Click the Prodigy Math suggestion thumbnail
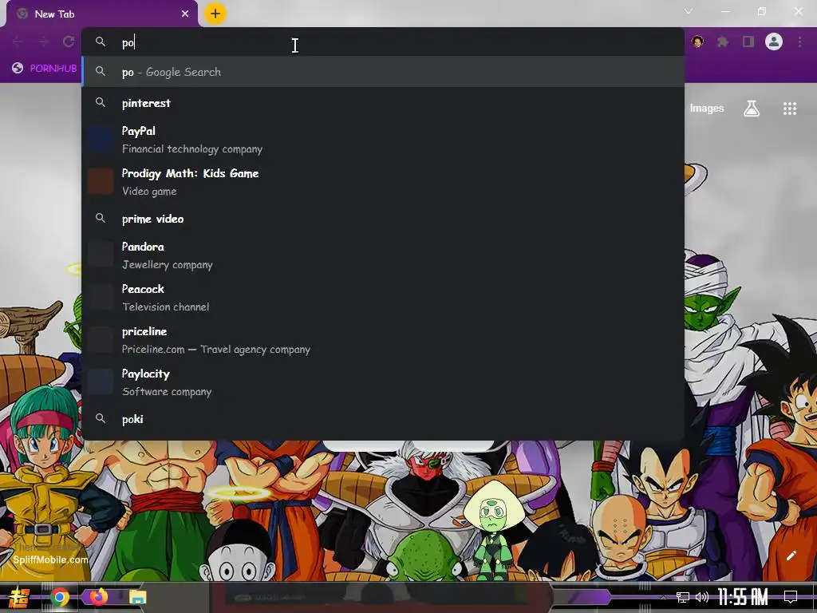 [x=101, y=181]
